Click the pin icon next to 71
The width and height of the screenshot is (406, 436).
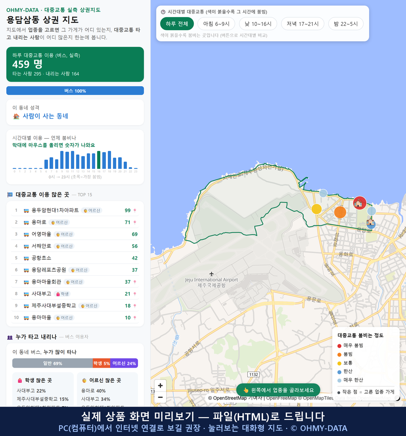(135, 222)
